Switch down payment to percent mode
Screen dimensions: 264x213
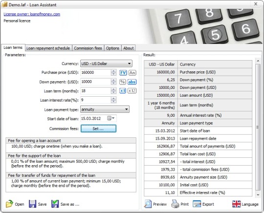coord(122,82)
